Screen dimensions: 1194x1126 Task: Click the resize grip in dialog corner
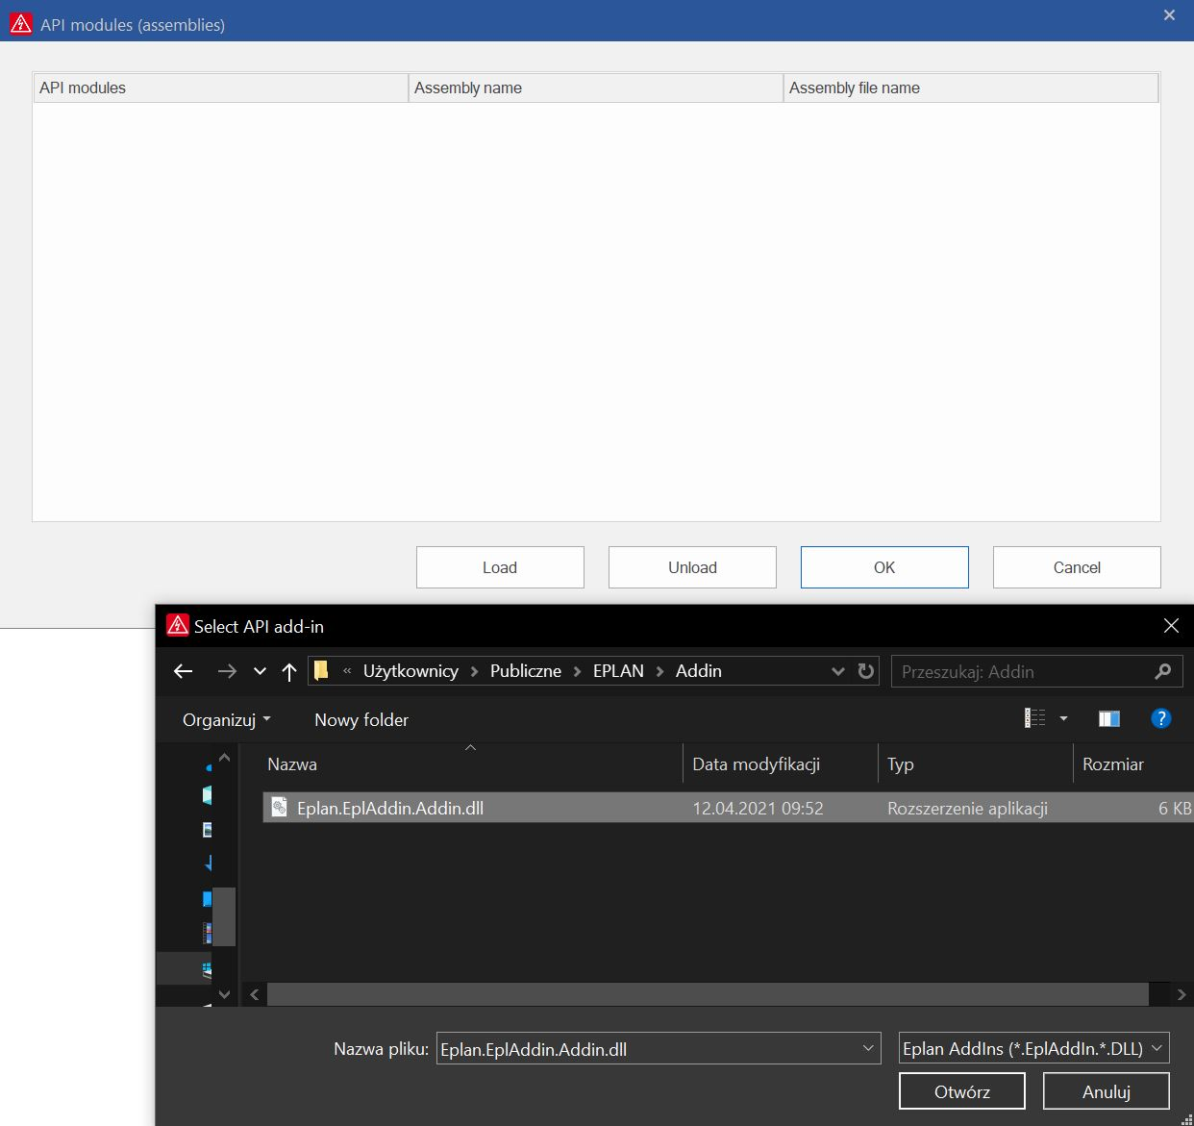[1186, 1118]
